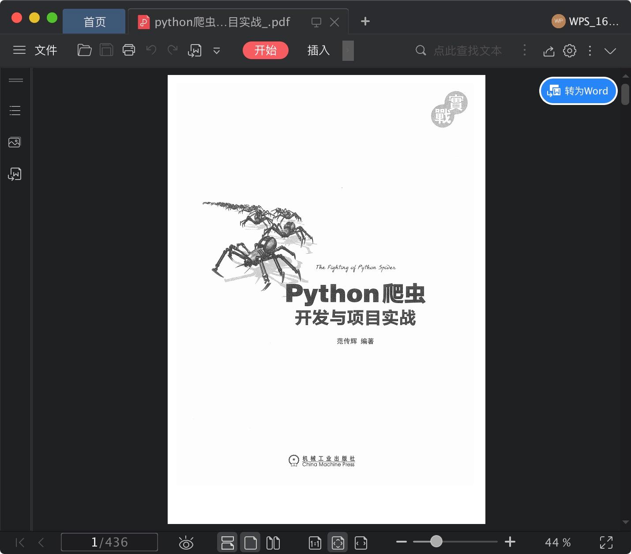Click the vertical scrollbar thumb
Screen dimensions: 631x554
[x=625, y=94]
